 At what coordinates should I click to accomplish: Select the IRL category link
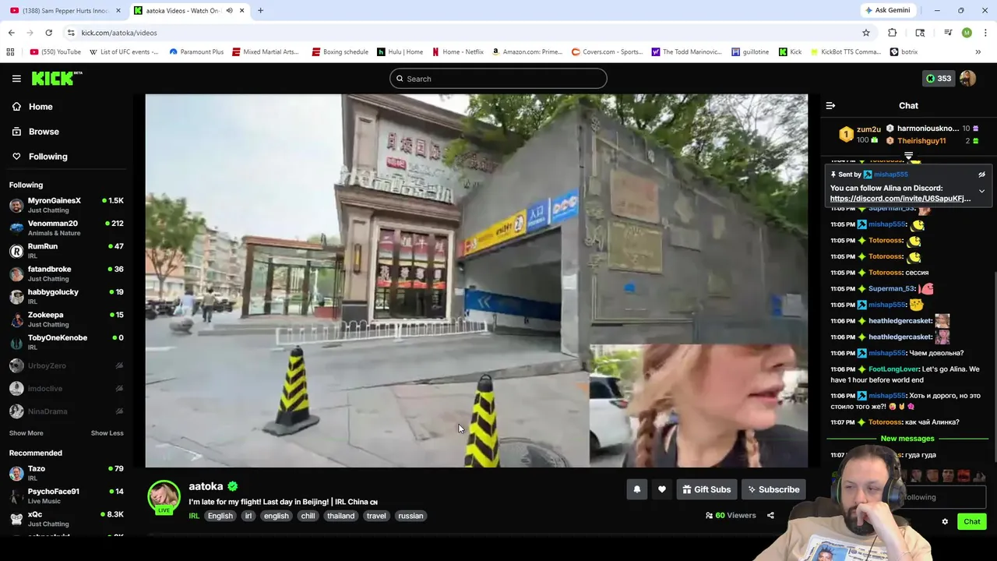point(194,516)
